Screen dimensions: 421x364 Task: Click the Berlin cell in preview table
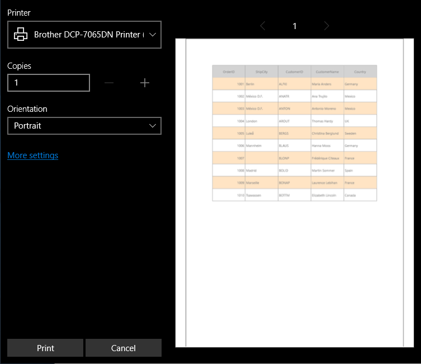[262, 84]
